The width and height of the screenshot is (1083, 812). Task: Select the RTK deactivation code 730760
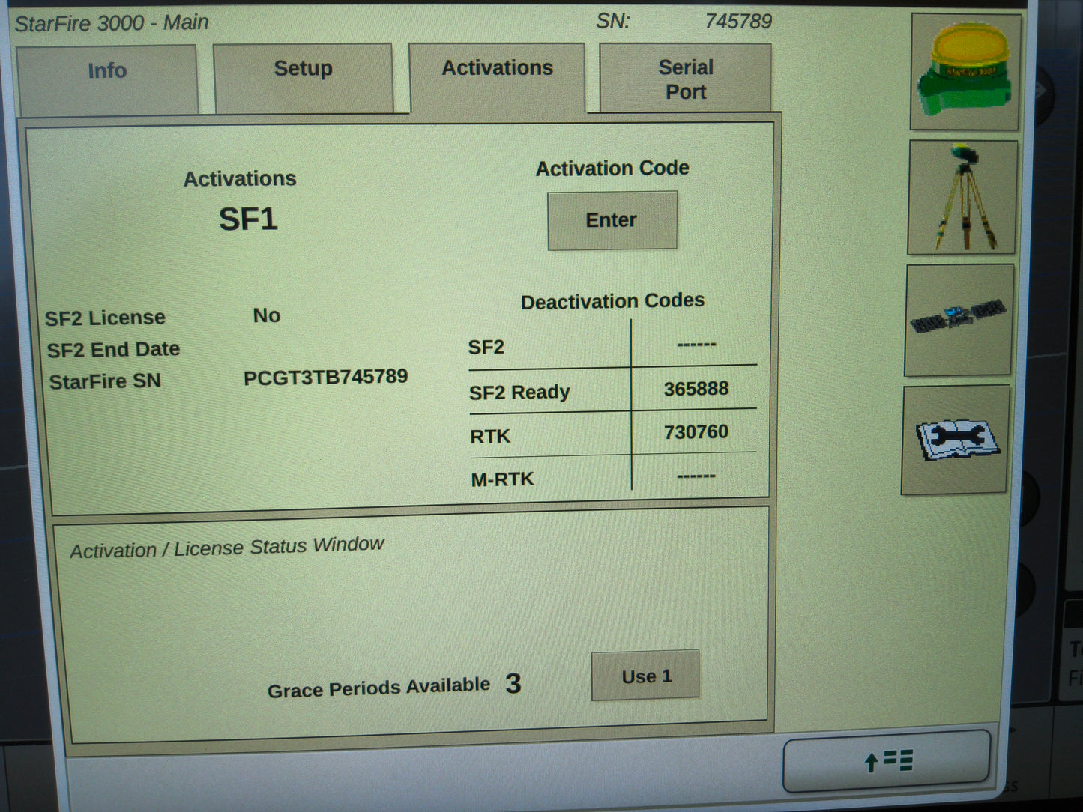pos(696,431)
